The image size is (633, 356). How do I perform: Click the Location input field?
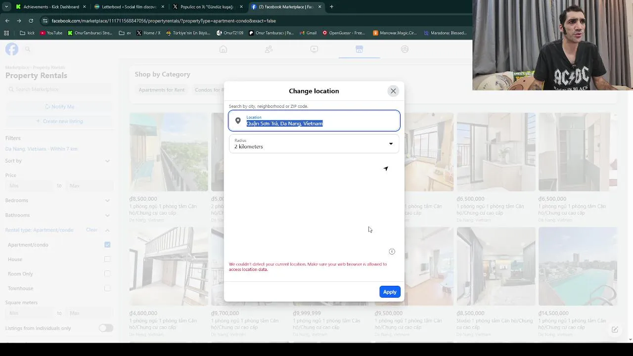pos(314,121)
